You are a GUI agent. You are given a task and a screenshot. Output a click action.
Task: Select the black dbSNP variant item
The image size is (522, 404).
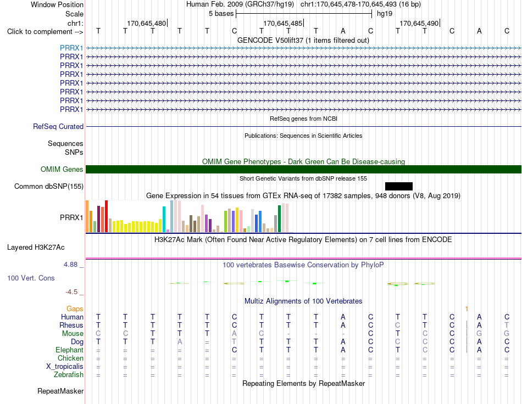tap(399, 186)
